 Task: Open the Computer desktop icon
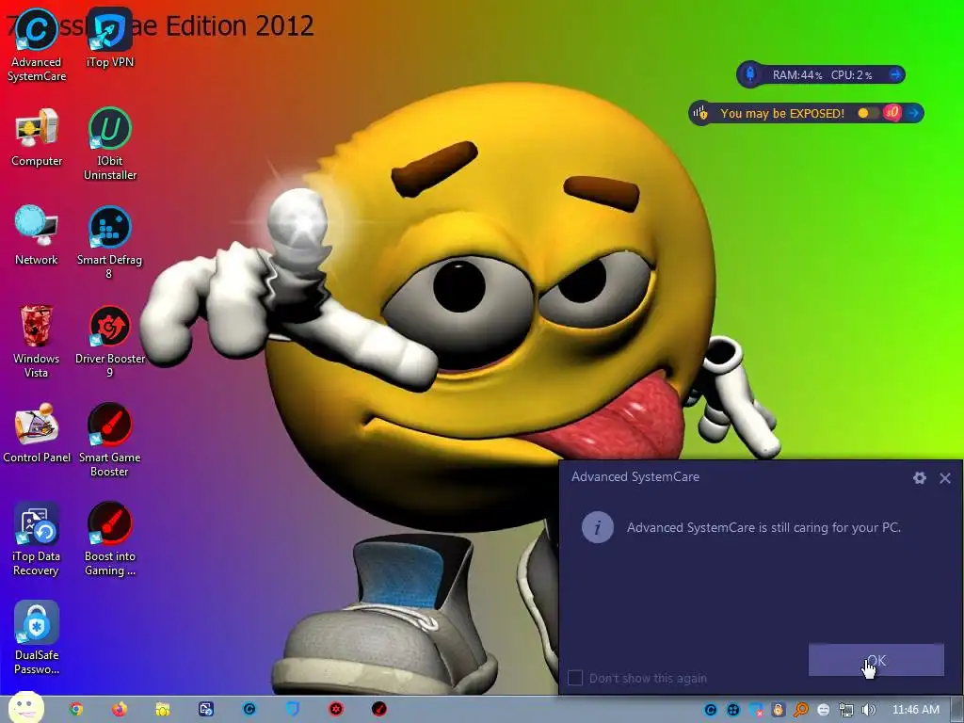click(x=37, y=137)
